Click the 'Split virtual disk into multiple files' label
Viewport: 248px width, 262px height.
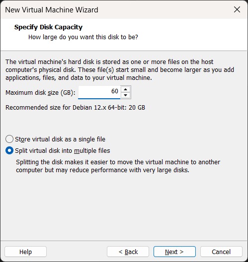click(x=63, y=151)
